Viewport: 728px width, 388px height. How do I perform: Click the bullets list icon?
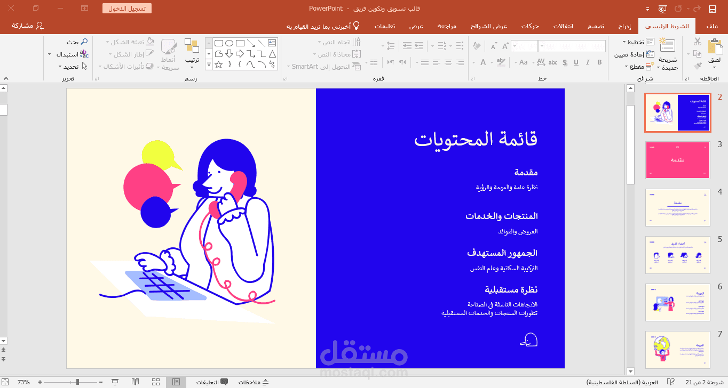[459, 46]
